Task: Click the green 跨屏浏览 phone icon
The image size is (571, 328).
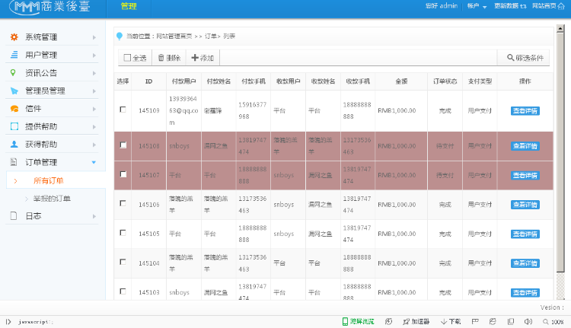Action: click(345, 321)
